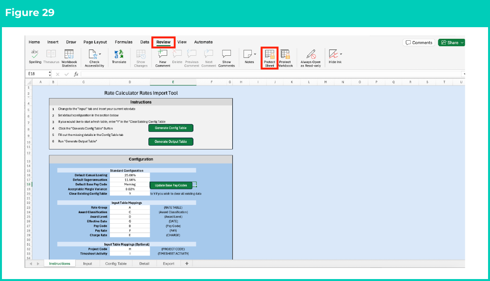
Task: Click the Project Code mapping value H
Action: [130, 249]
